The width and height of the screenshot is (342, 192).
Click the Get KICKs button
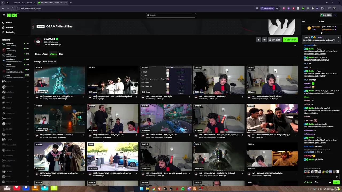(x=326, y=15)
